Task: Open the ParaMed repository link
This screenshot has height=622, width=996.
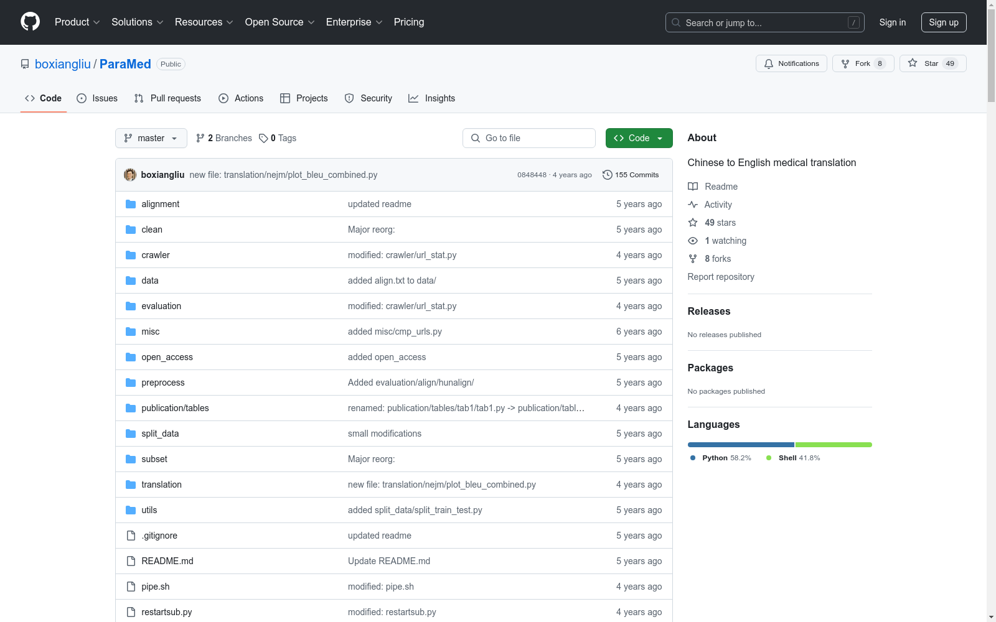Action: pyautogui.click(x=125, y=64)
